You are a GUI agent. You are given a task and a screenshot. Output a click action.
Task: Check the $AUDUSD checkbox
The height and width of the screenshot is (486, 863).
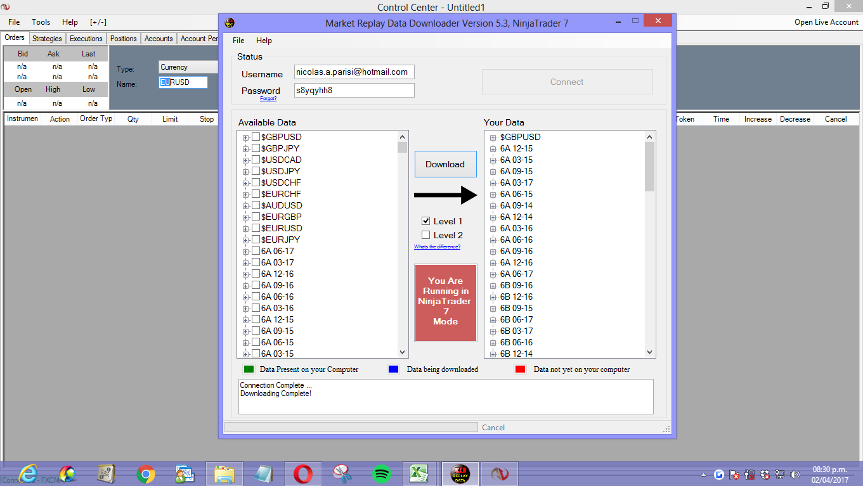256,205
